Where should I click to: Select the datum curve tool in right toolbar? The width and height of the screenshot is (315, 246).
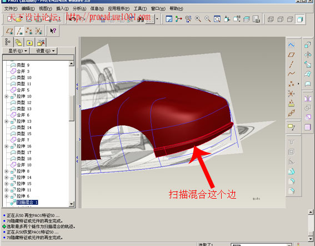pyautogui.click(x=291, y=73)
